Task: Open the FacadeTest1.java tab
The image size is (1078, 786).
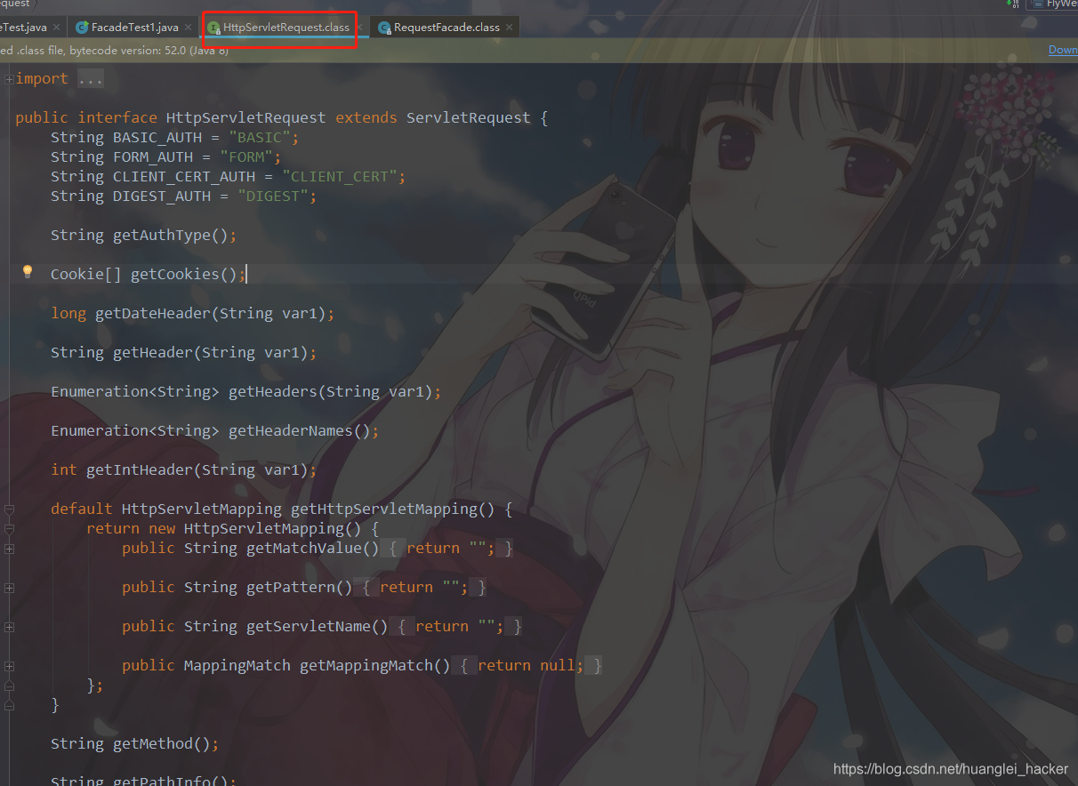Action: (134, 28)
